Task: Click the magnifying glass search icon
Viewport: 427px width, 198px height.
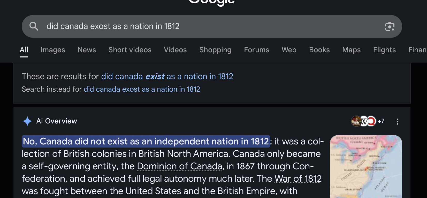Action: [34, 26]
